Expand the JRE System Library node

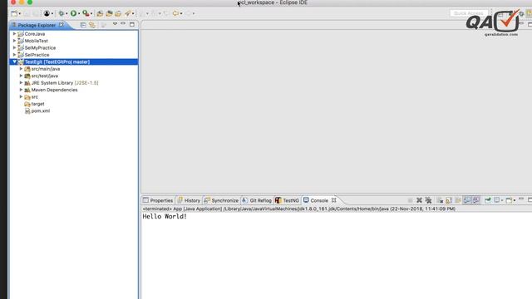tap(21, 83)
